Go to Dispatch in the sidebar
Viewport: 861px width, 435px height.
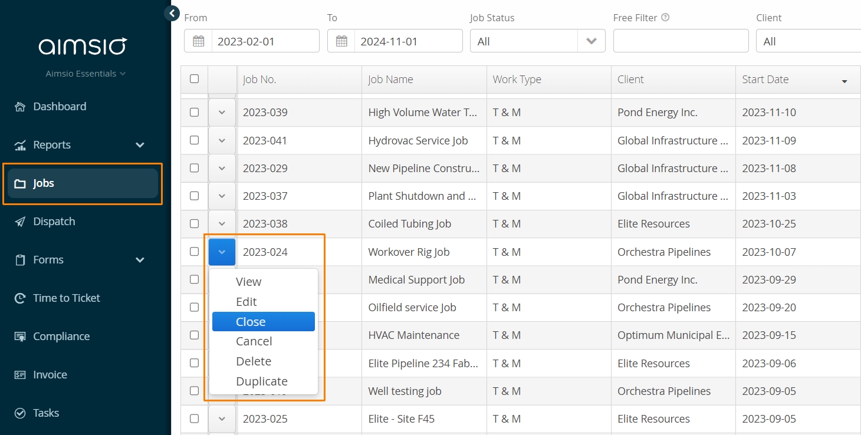[x=54, y=222]
